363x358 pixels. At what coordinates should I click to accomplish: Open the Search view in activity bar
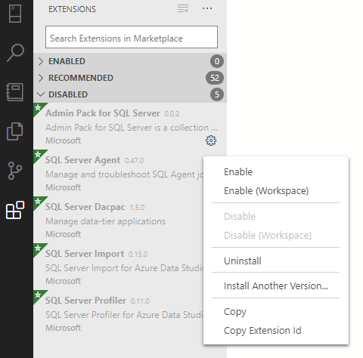(15, 53)
